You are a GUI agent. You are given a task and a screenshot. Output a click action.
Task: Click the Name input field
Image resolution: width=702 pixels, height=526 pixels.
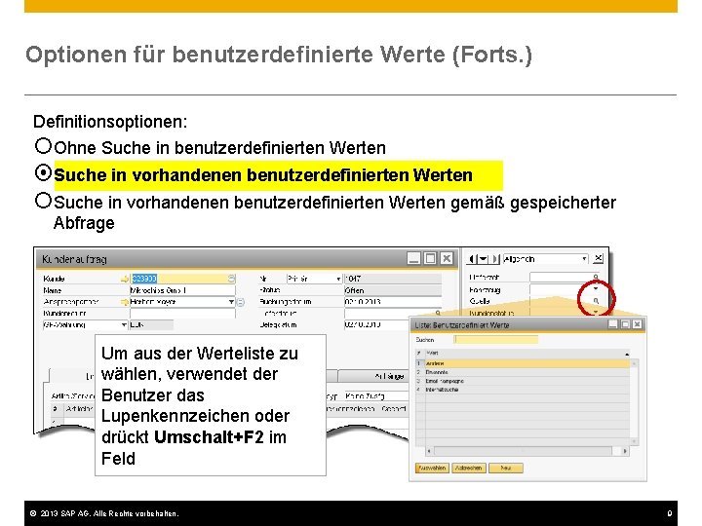[182, 290]
